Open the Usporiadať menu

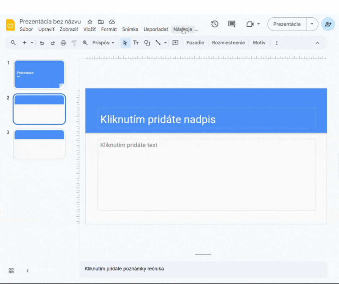click(x=156, y=30)
